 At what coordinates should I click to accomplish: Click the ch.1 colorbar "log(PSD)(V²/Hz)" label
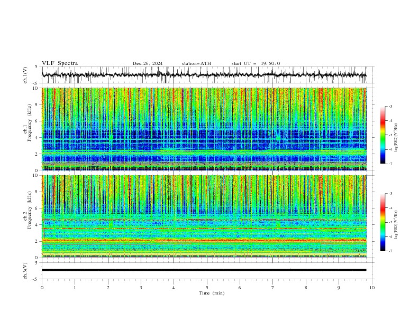point(396,138)
